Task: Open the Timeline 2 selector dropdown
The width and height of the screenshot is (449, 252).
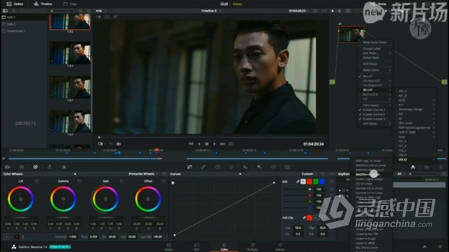Action: tap(211, 11)
